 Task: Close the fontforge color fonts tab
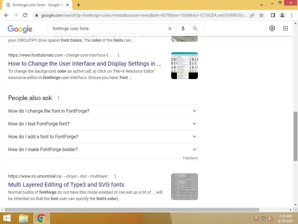pyautogui.click(x=68, y=5)
